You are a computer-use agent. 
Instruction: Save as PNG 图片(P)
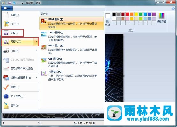71,23
